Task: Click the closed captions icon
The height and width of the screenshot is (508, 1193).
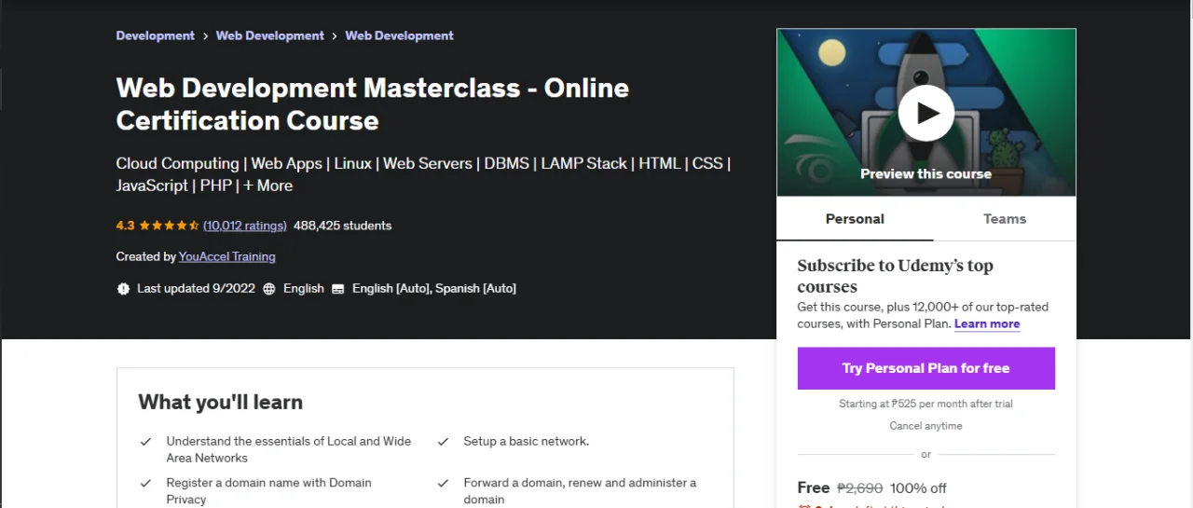Action: tap(337, 289)
